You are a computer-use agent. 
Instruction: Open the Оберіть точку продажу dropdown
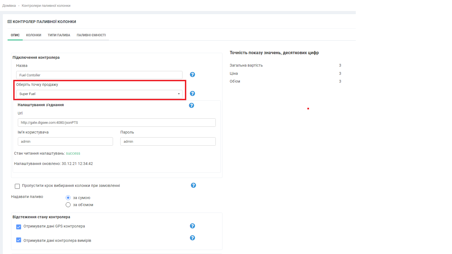point(99,94)
